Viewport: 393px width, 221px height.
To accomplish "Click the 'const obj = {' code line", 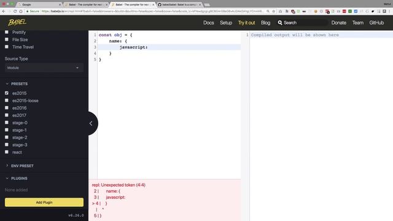I will click(x=115, y=35).
